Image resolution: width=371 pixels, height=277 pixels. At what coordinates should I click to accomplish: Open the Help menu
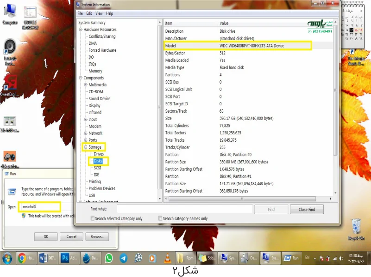(x=109, y=13)
